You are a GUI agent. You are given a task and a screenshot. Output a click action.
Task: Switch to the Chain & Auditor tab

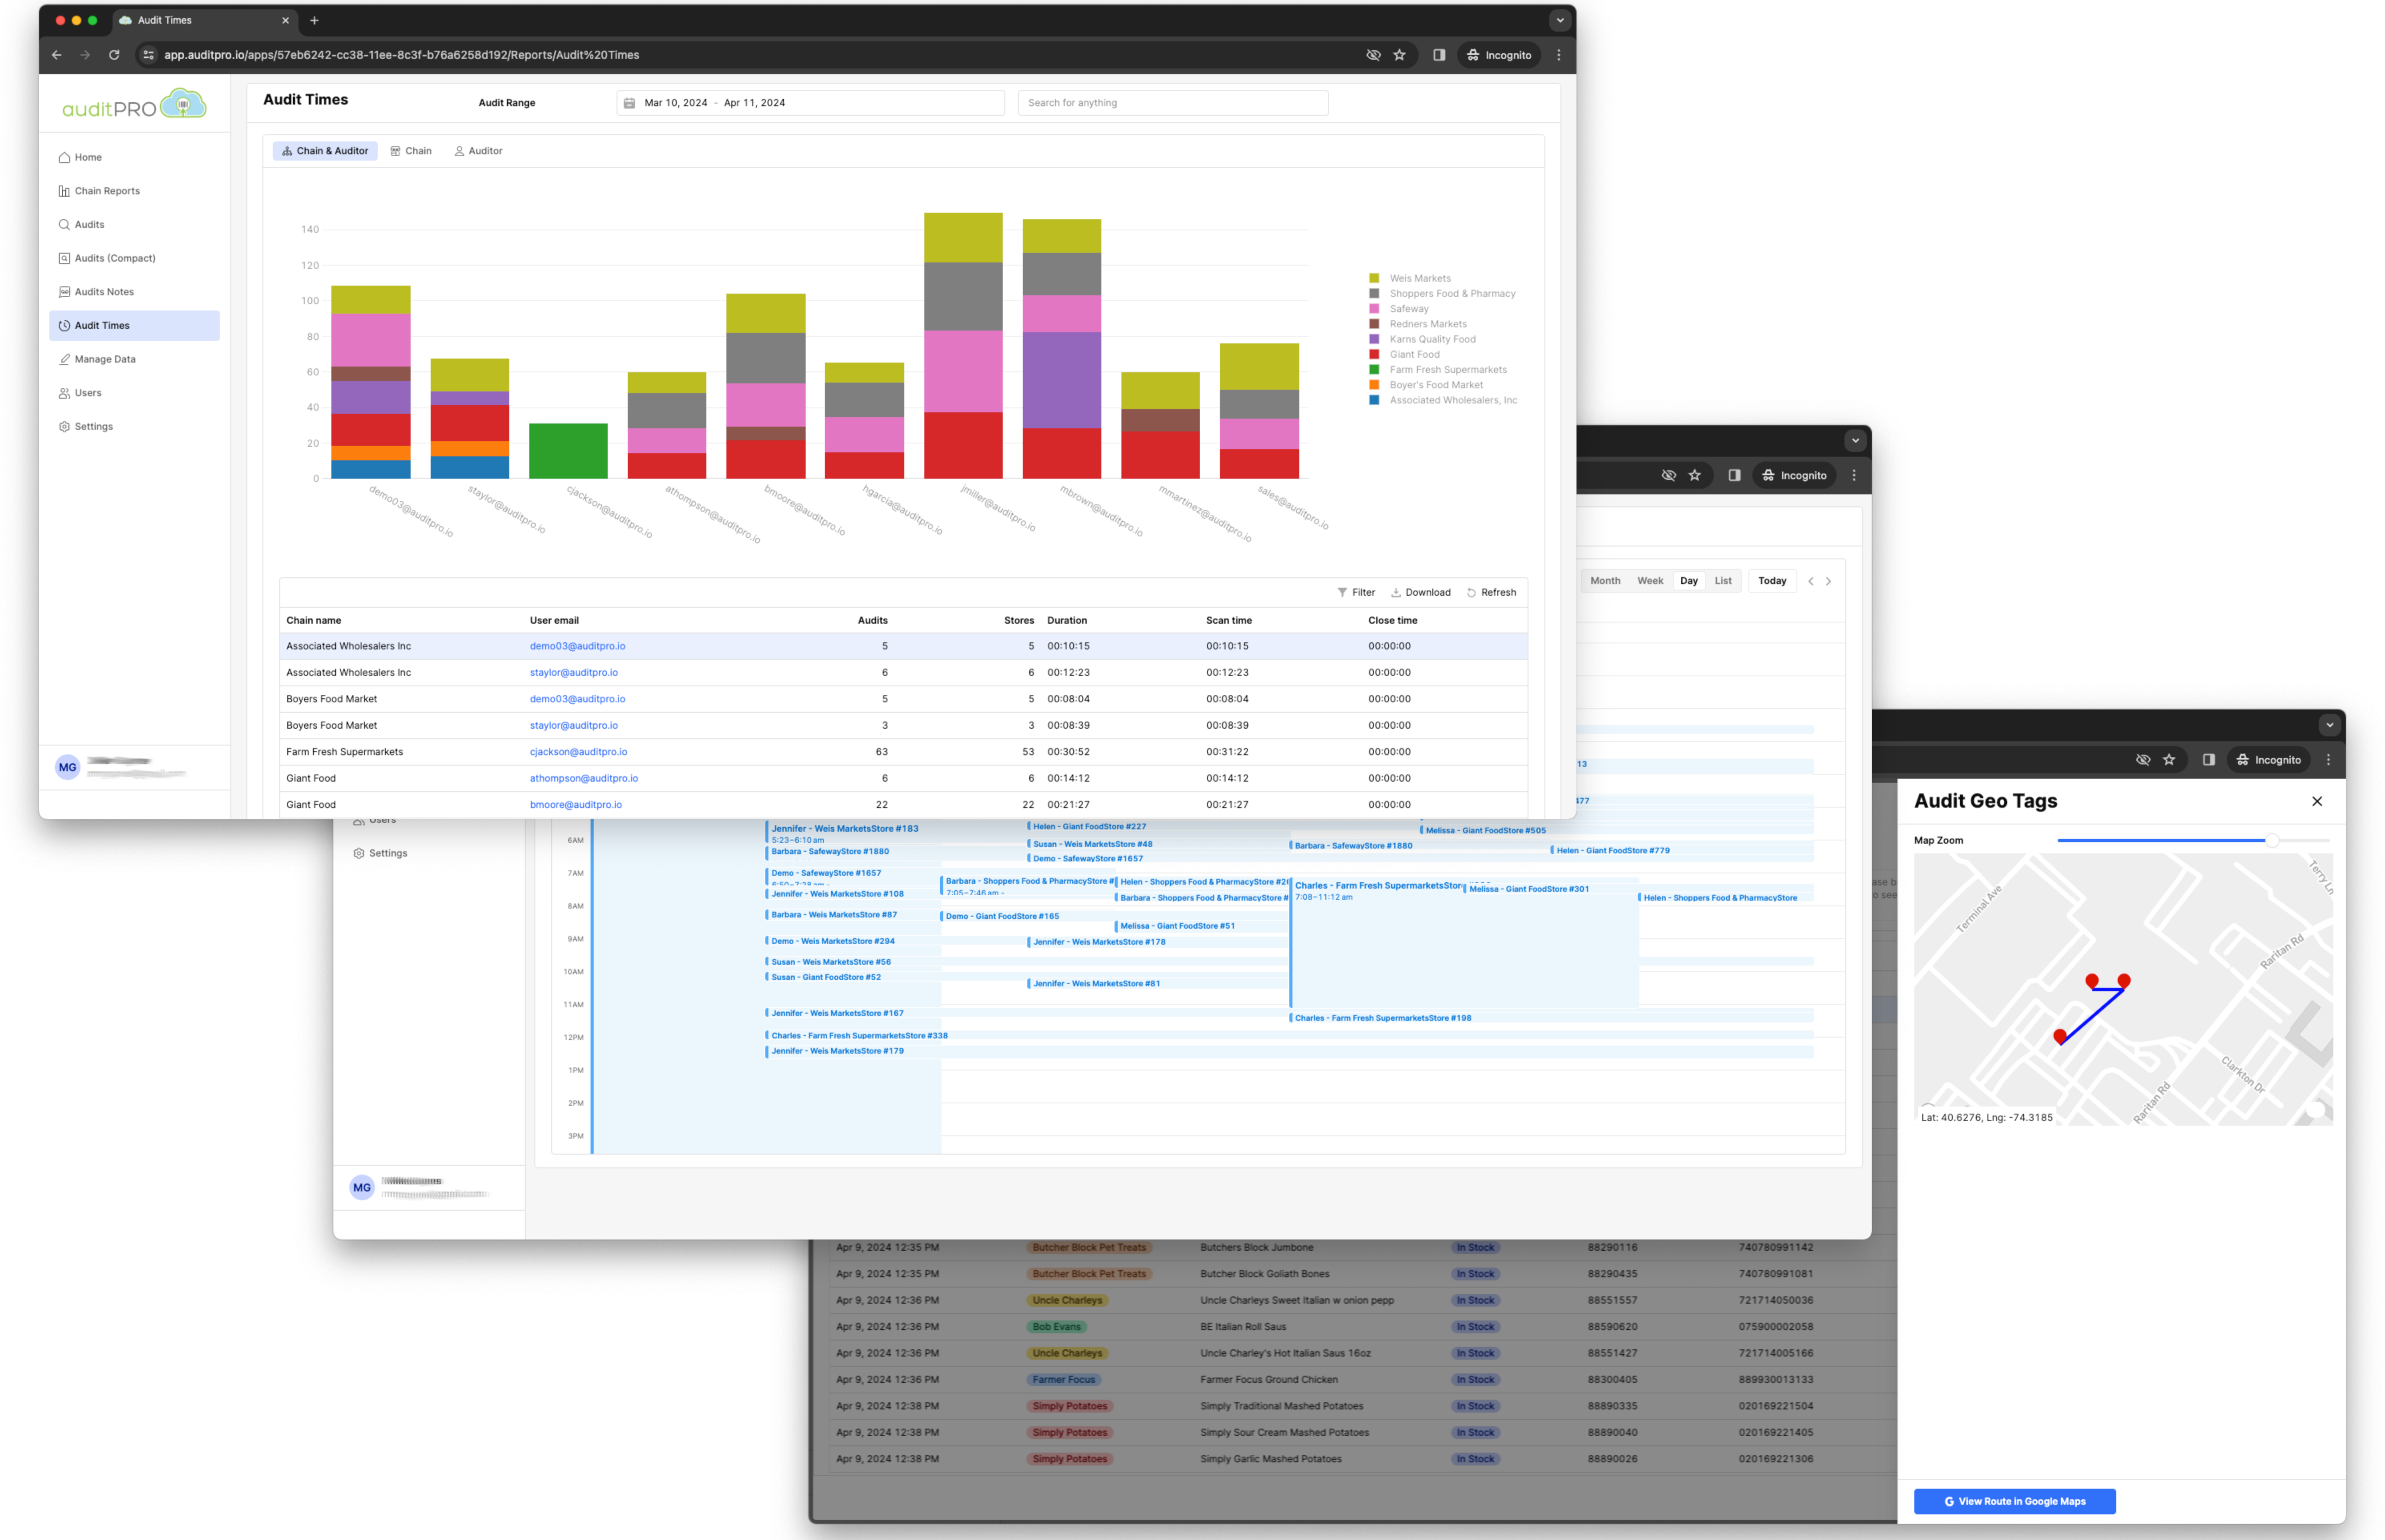(325, 151)
